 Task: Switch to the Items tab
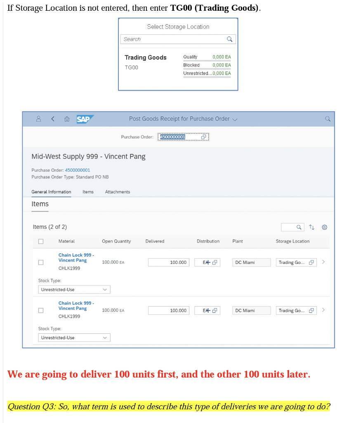(88, 192)
